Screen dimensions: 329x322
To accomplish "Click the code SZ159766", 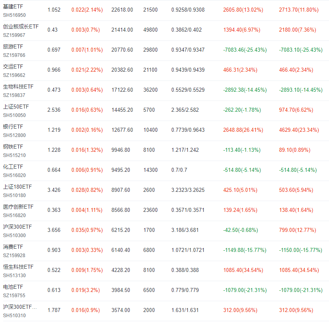I will 14,55.
